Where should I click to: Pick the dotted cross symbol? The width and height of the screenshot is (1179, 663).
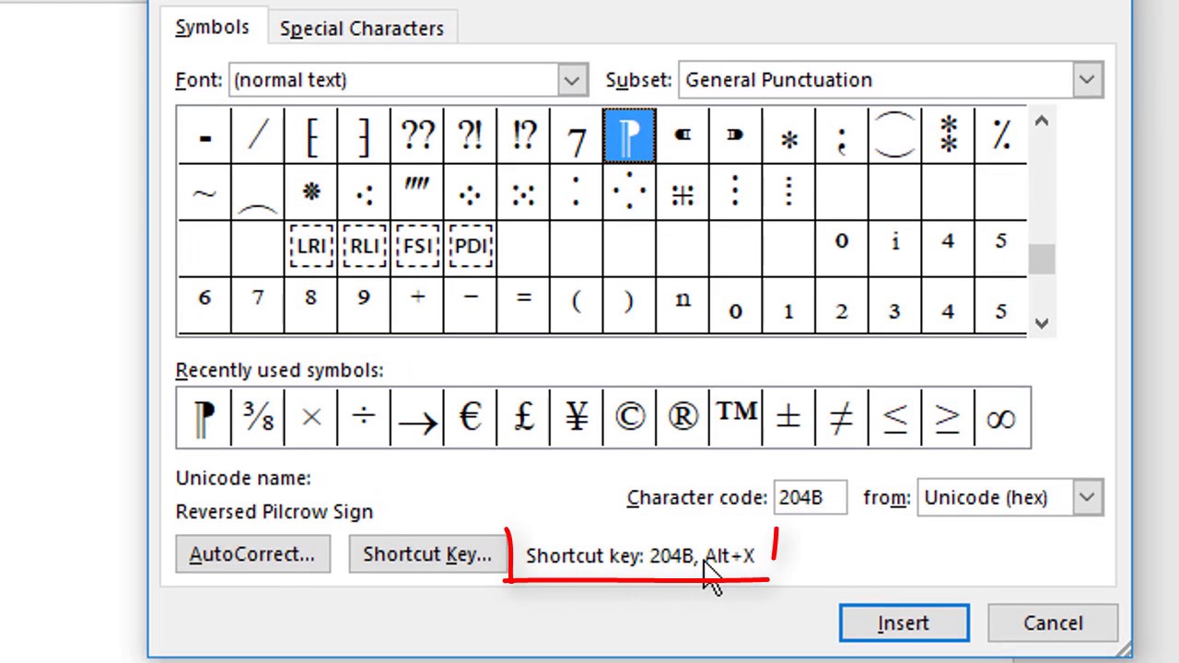(683, 193)
